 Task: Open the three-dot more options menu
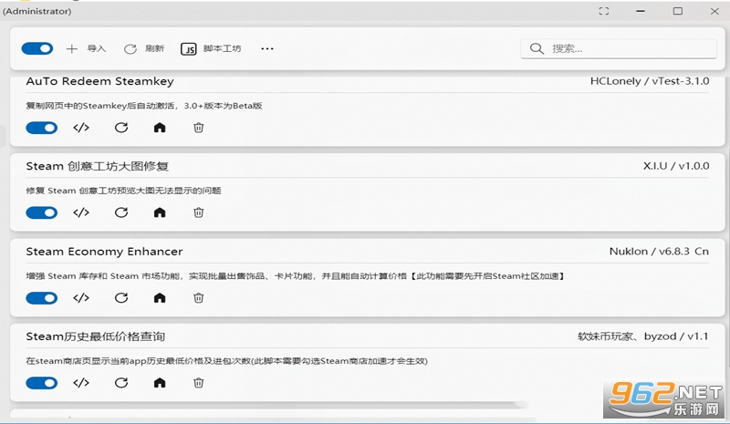267,48
